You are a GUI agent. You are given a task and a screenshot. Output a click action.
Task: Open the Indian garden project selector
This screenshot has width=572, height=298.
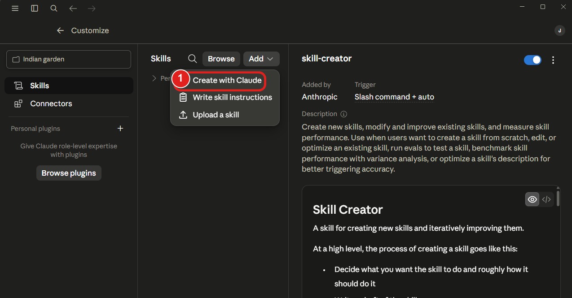click(69, 59)
